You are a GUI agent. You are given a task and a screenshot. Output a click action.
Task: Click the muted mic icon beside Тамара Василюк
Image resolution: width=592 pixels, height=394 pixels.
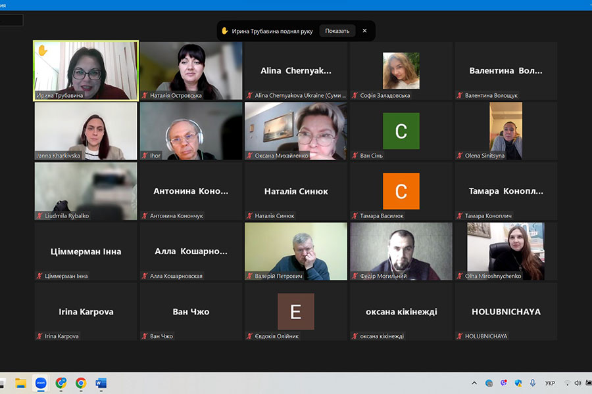[x=355, y=215]
